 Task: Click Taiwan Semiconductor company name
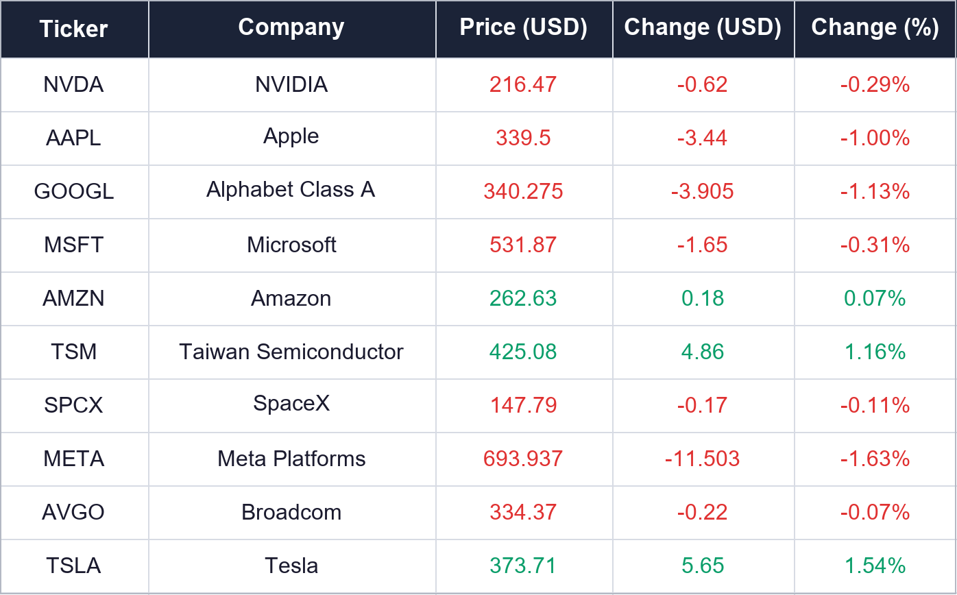[x=291, y=352]
